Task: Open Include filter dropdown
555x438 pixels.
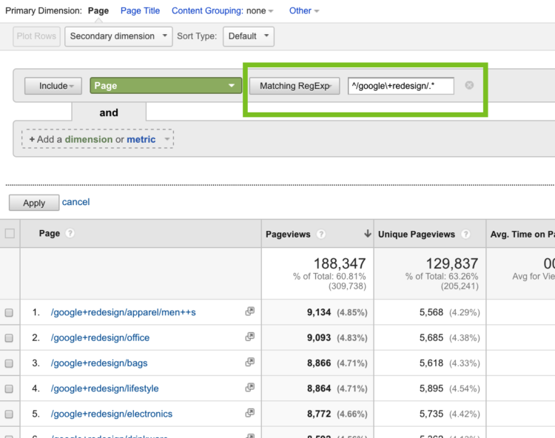Action: (53, 86)
